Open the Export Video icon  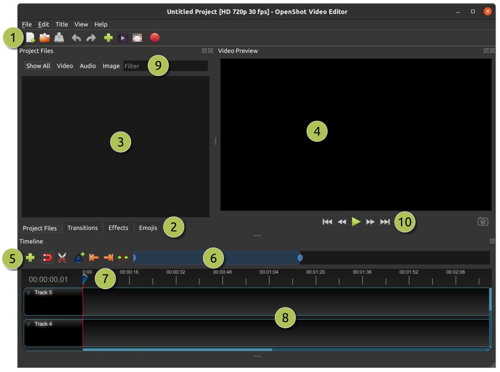pos(136,38)
